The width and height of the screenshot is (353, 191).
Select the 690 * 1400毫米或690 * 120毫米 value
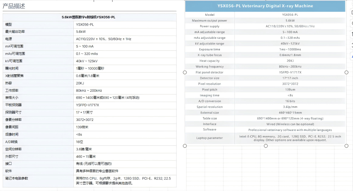(100, 98)
